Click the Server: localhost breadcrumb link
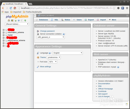 47,16
